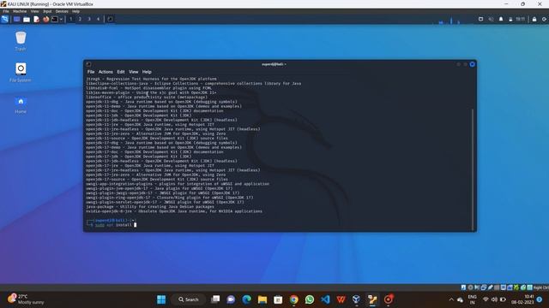Image resolution: width=549 pixels, height=308 pixels.
Task: Open Task View on Windows taskbar
Action: point(215,299)
